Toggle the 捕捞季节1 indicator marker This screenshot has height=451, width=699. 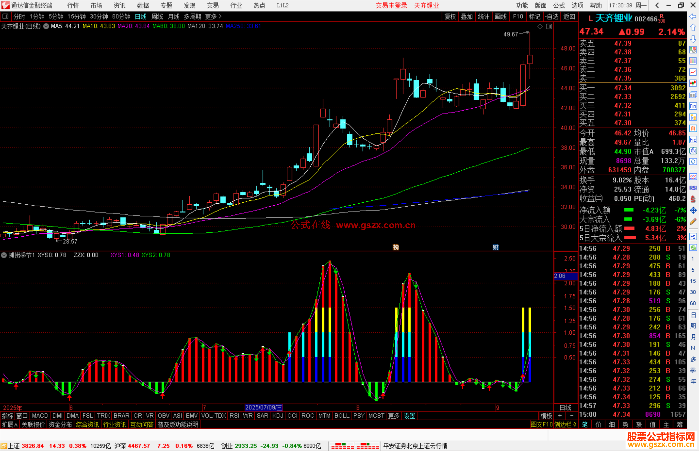pos(4,255)
